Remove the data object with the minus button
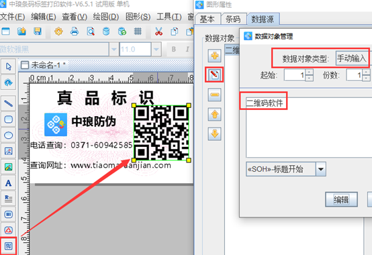 pos(214,95)
